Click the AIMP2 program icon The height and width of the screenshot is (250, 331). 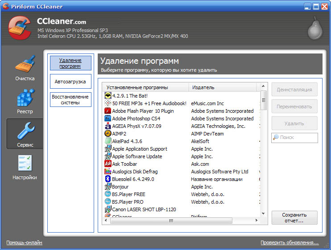click(x=108, y=134)
